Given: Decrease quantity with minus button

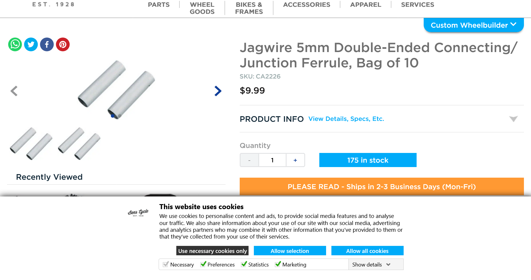Looking at the screenshot, I should click(249, 160).
